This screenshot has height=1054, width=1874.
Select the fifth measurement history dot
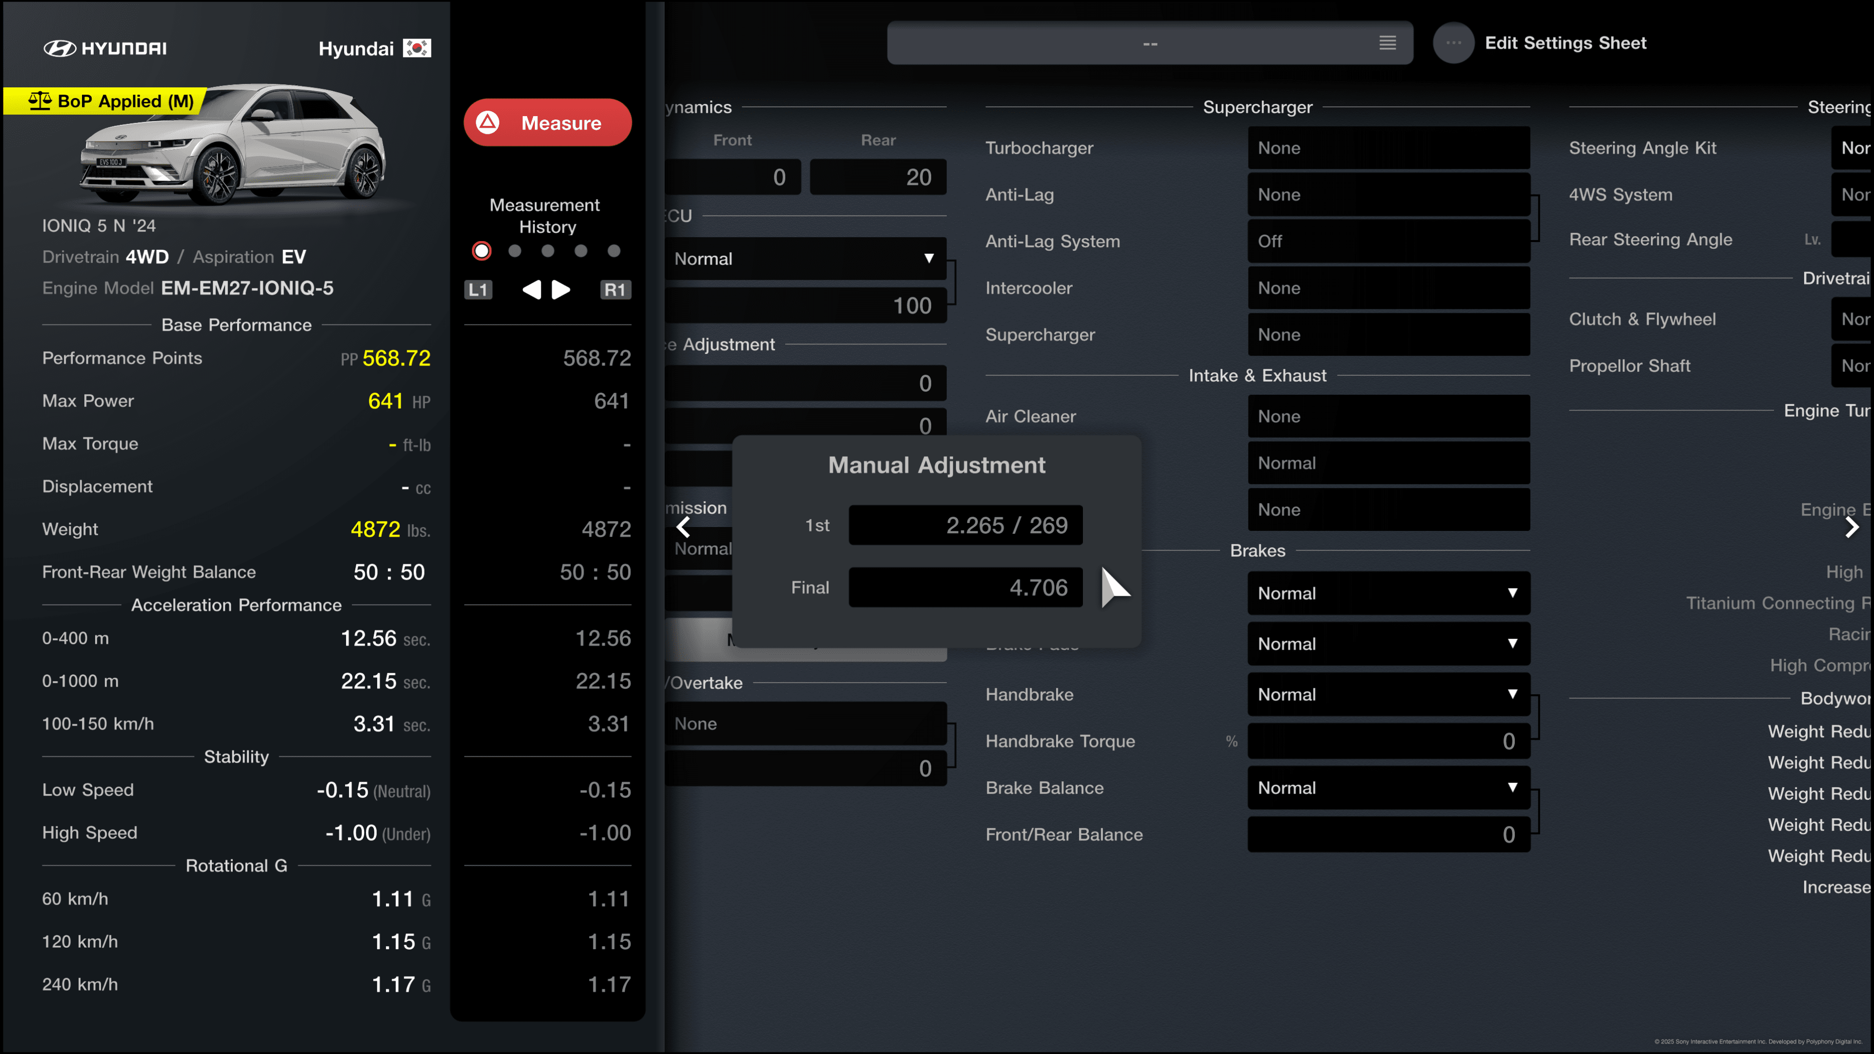(x=614, y=251)
